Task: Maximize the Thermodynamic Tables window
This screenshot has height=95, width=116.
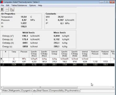Action: point(107,2)
